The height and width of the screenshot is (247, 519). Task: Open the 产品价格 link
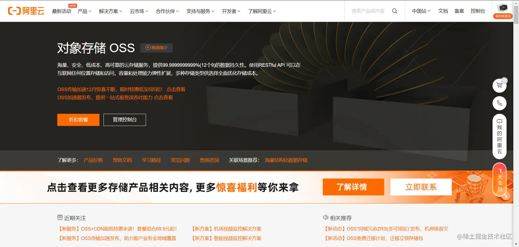[x=93, y=160]
